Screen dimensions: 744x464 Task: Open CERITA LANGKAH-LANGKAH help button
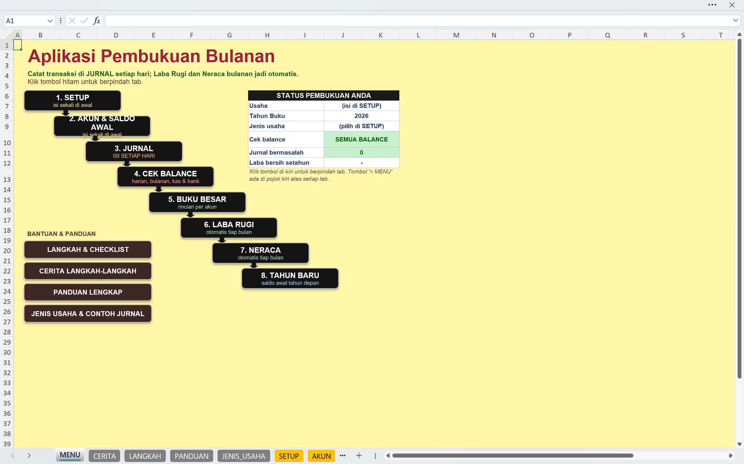tap(88, 271)
